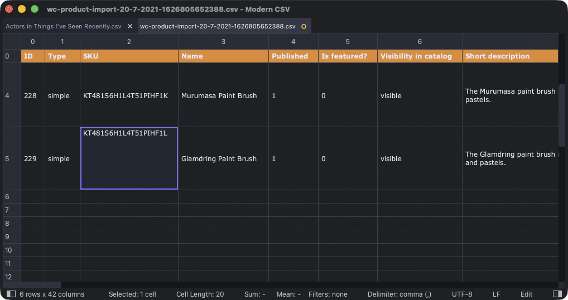Toggle the left side panel icon in status bar
The width and height of the screenshot is (568, 300).
[x=11, y=294]
